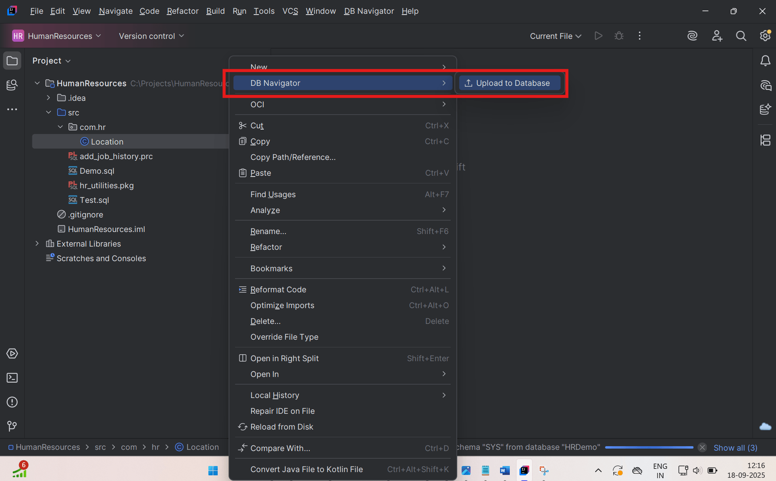Dismiss the schema loading progress bar
Viewport: 776px width, 481px height.
point(702,447)
